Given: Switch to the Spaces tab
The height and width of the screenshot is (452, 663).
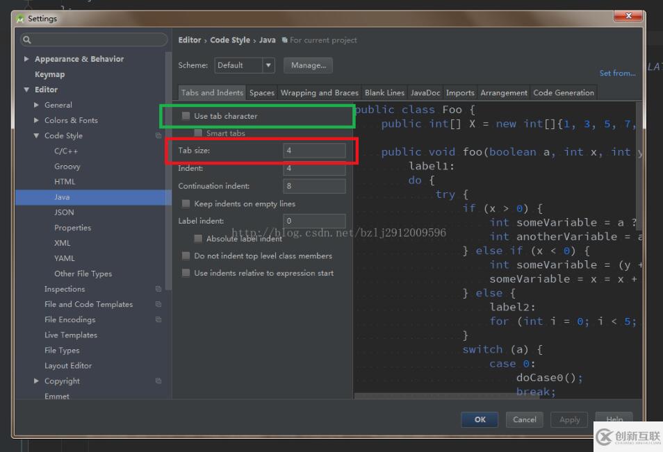Looking at the screenshot, I should tap(262, 92).
